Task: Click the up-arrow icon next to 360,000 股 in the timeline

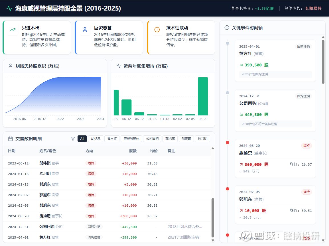Action: [x=241, y=164]
